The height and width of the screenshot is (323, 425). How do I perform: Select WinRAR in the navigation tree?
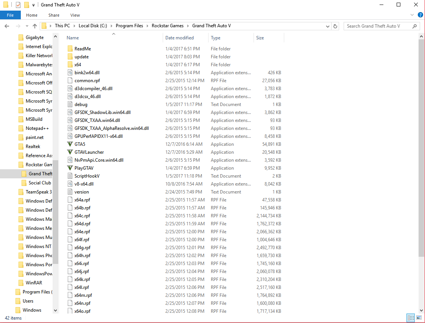(34, 282)
